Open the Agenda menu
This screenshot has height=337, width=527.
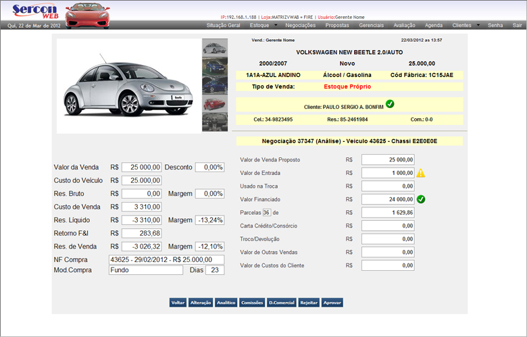click(434, 25)
